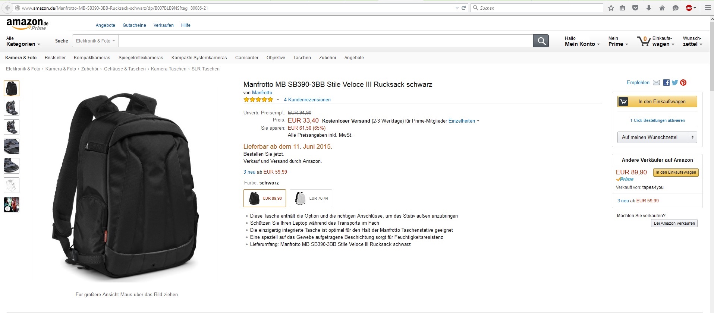Select the black color variant EUR 89,90
This screenshot has height=313, width=714.
265,198
